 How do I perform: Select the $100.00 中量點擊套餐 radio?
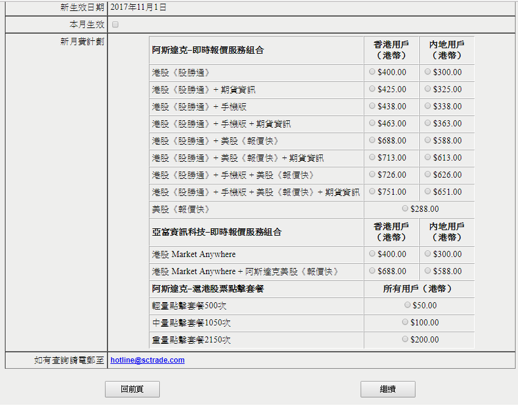(x=405, y=322)
